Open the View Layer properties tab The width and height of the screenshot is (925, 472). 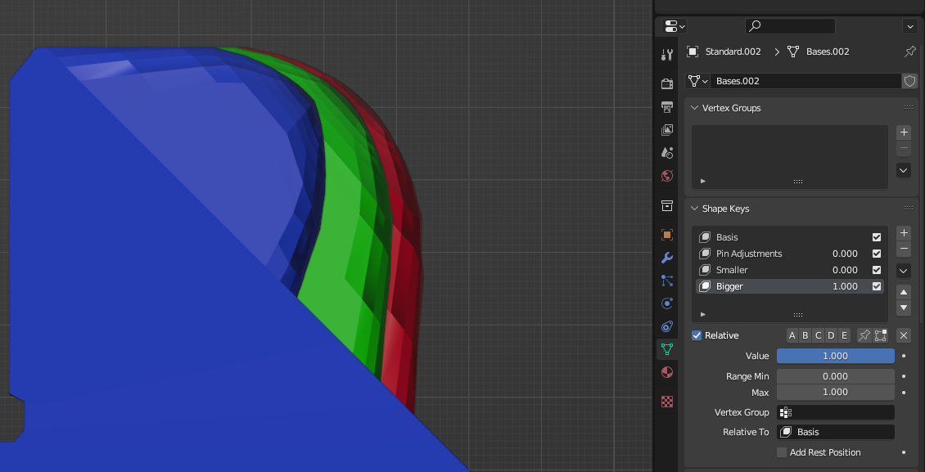[x=667, y=129]
